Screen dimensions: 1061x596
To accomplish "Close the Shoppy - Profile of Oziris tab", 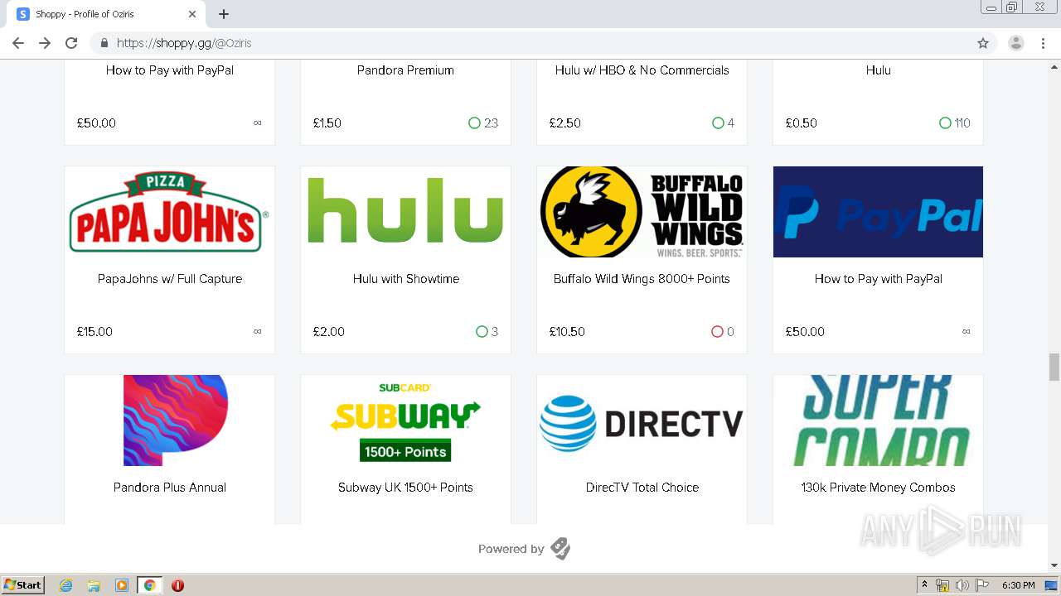I will point(192,14).
